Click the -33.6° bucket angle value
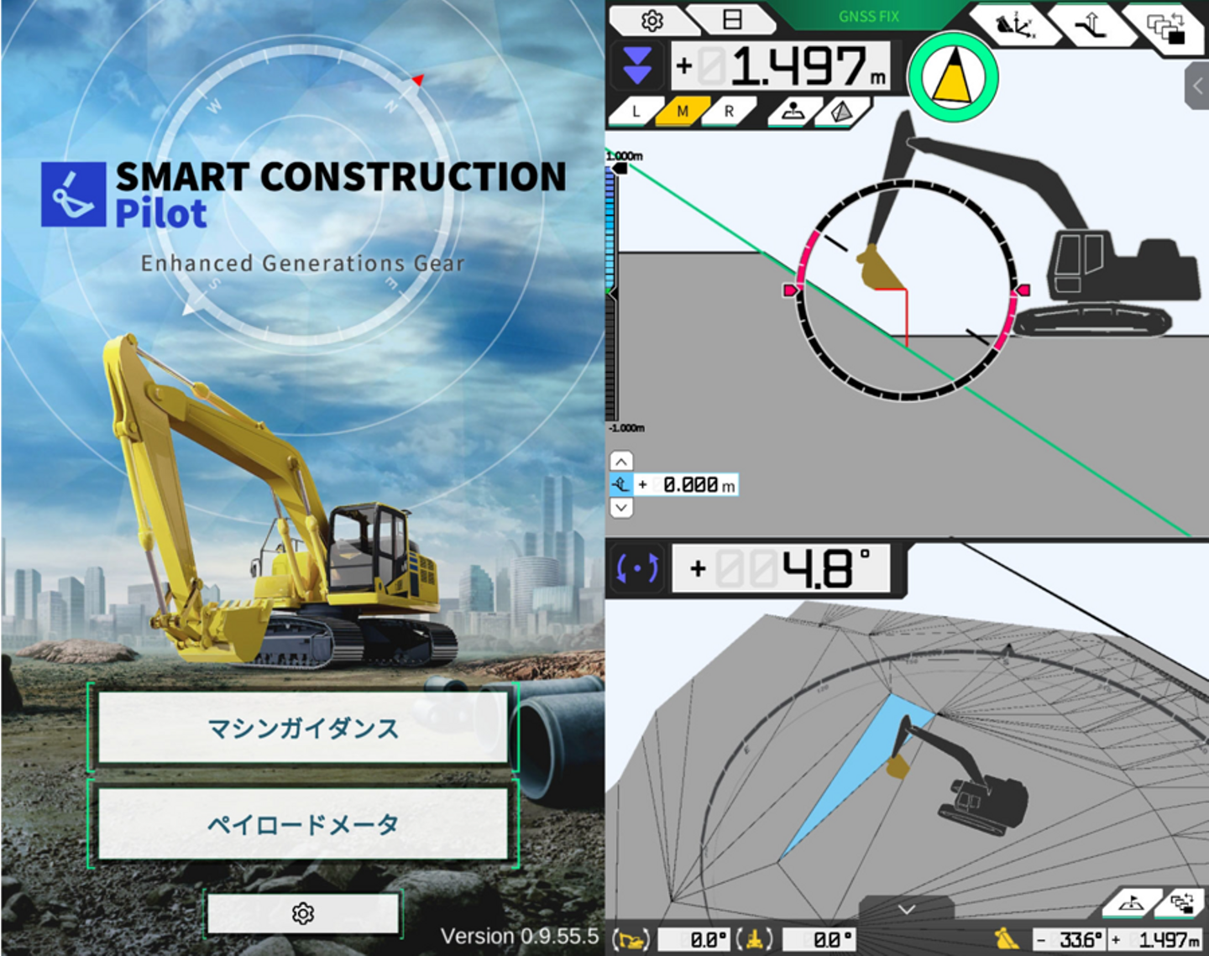 point(1070,939)
